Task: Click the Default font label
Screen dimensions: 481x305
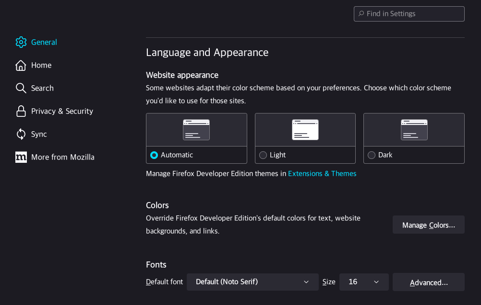Action: click(165, 282)
